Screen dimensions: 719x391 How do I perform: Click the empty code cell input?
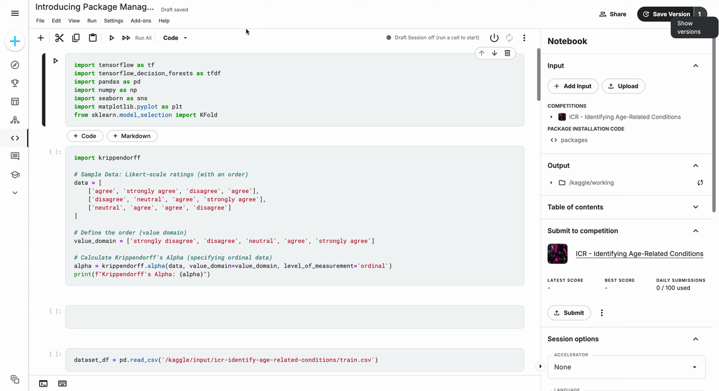tap(294, 317)
